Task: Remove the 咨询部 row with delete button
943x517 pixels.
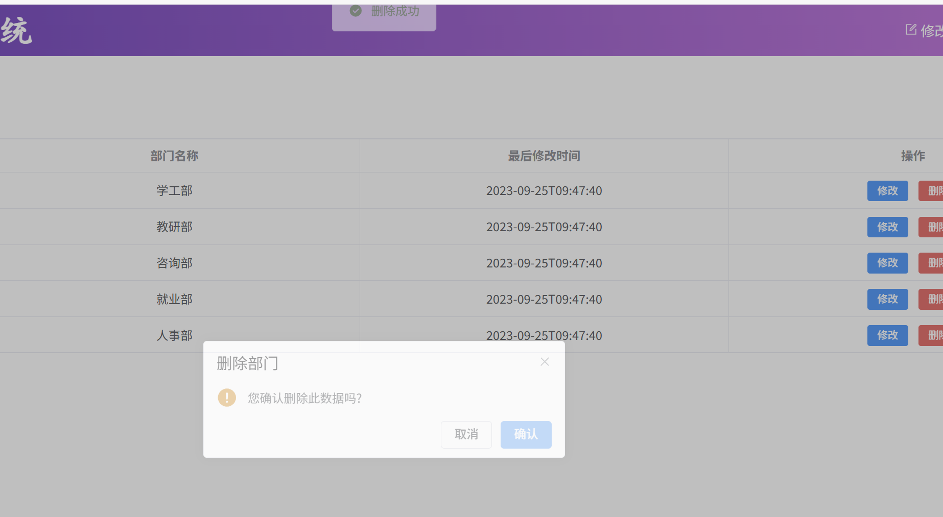Action: (932, 263)
